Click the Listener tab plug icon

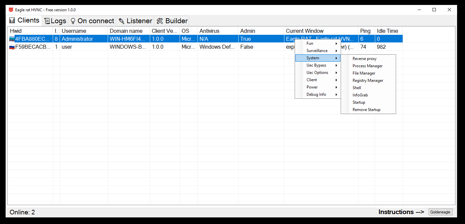(x=122, y=21)
